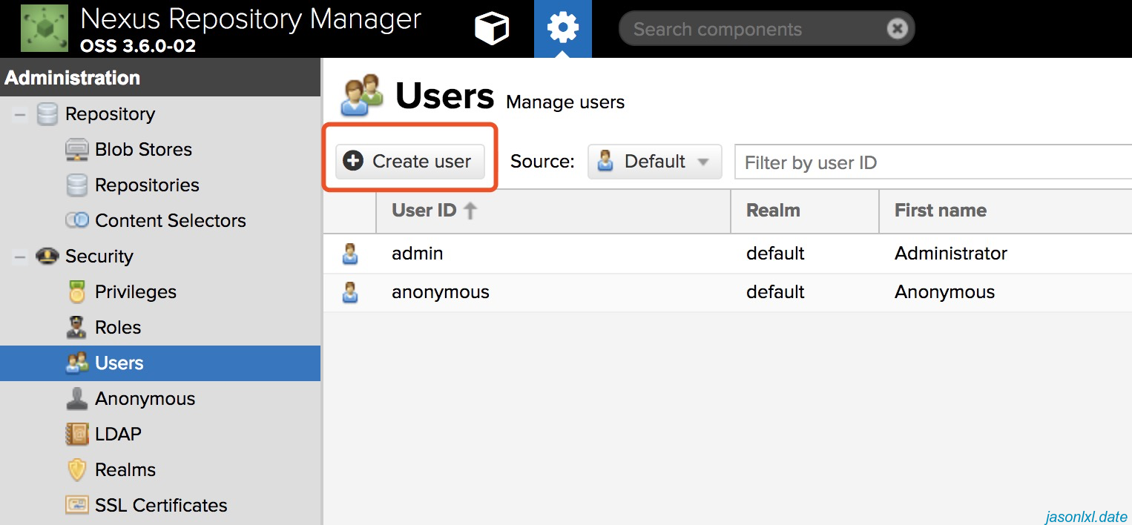
Task: Click the Realms shield icon
Action: [77, 470]
